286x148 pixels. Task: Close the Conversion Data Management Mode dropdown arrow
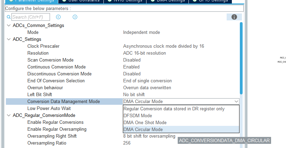[x=236, y=102]
